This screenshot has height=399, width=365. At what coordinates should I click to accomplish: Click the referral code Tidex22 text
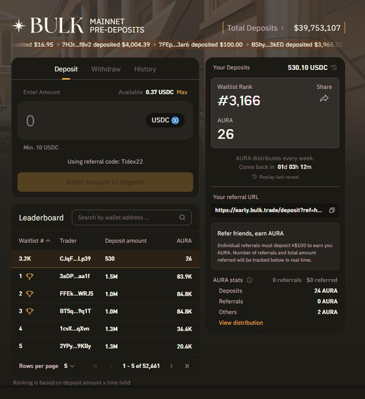point(132,161)
